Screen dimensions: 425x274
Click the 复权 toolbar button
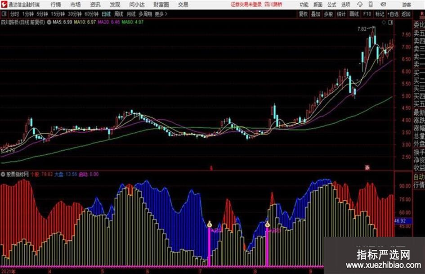[x=303, y=14]
